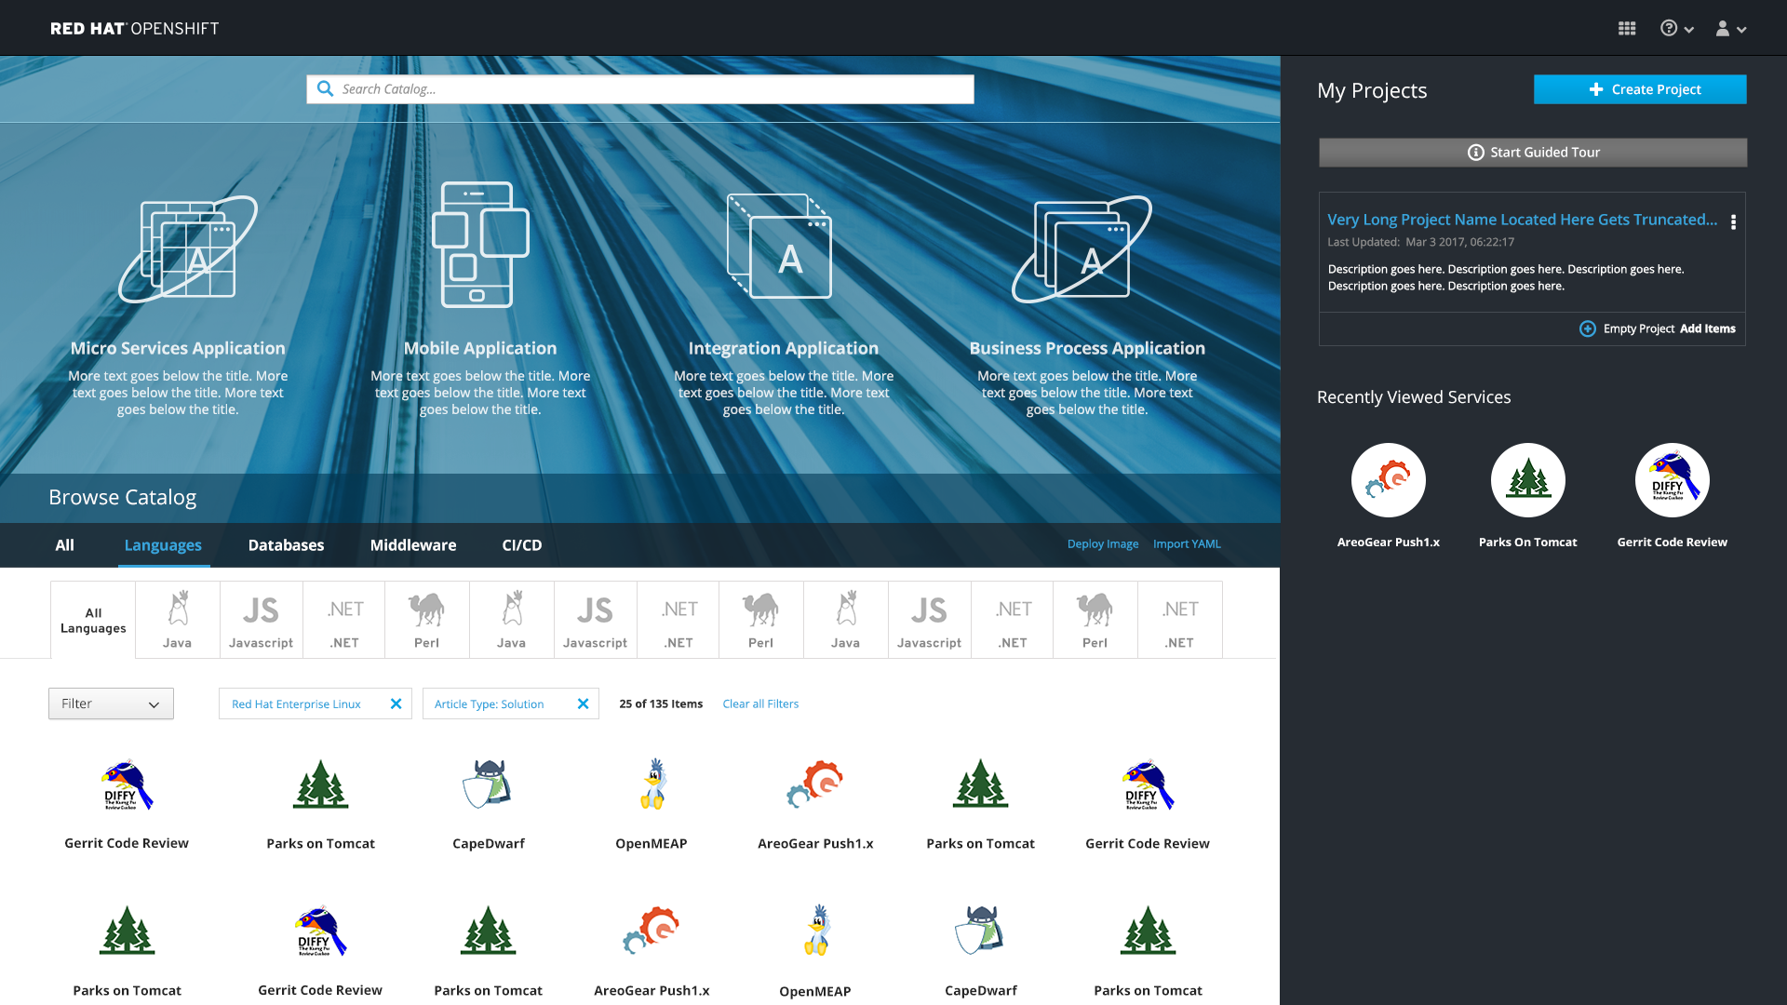Select the Integration Application icon
The image size is (1787, 1005).
pos(780,247)
